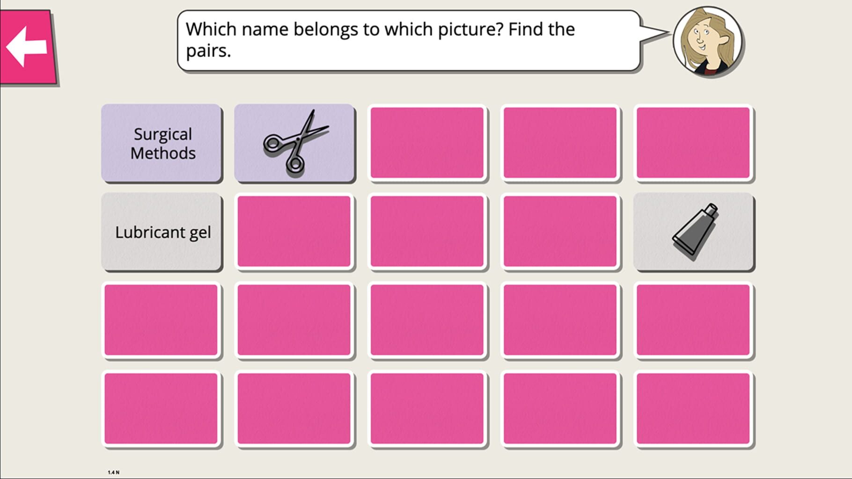Click the lubricant gel tube picture card
852x479 pixels.
coord(695,232)
